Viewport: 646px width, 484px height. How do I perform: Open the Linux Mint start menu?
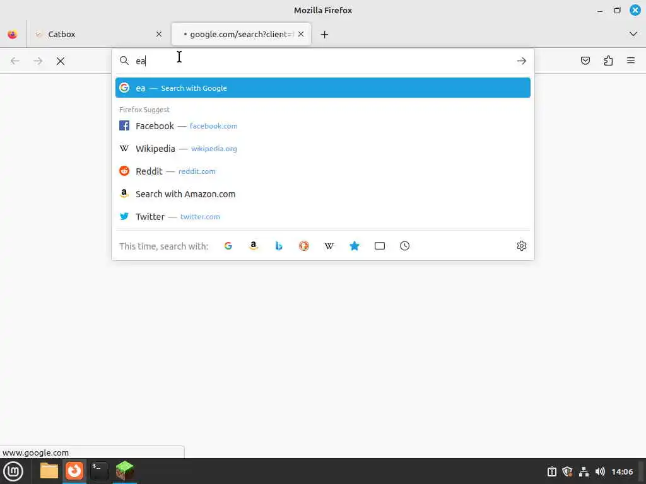(13, 471)
